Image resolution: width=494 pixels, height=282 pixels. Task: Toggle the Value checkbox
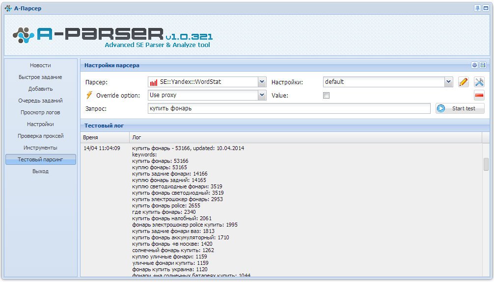pos(326,95)
